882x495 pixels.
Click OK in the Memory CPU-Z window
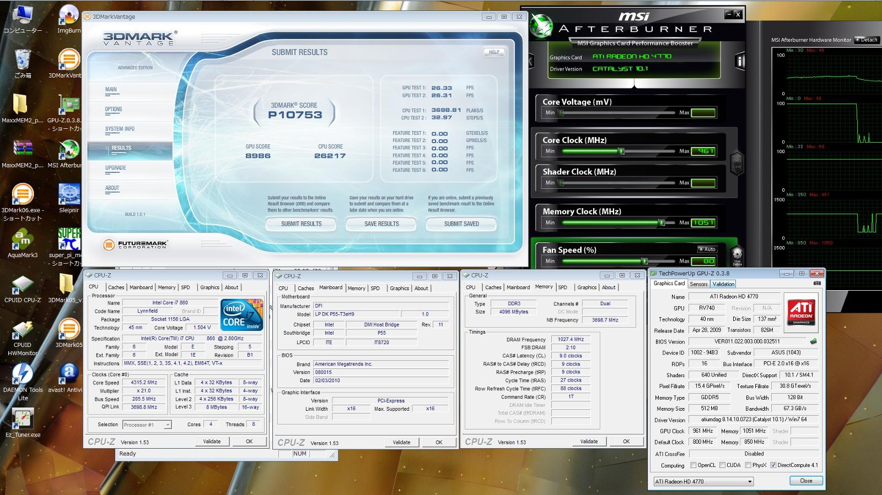click(626, 442)
